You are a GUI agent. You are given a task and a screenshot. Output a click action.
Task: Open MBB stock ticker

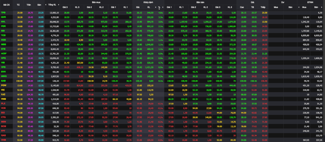coord(3,44)
